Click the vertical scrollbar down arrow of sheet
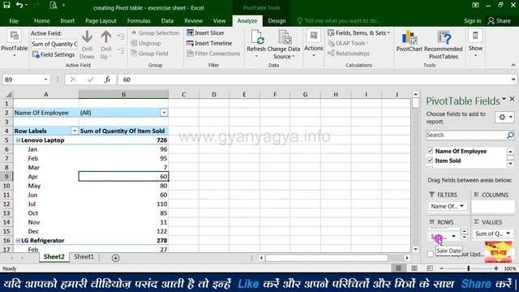 point(415,249)
